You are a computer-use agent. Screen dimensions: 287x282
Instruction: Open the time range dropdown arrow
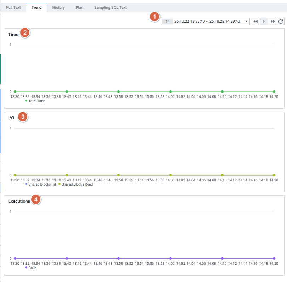[x=246, y=22]
